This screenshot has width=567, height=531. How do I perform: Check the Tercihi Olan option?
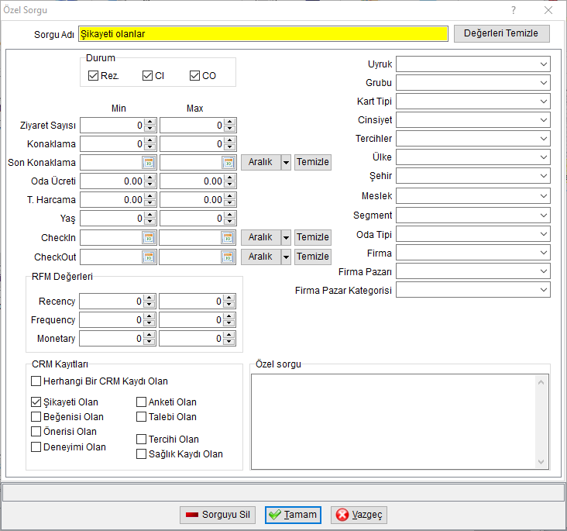coord(141,440)
